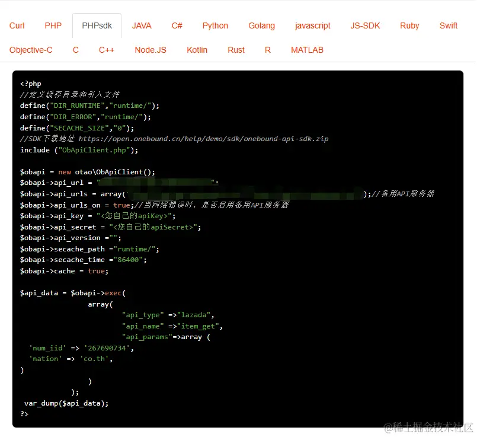Click the SDK download URL comment

[x=174, y=139]
